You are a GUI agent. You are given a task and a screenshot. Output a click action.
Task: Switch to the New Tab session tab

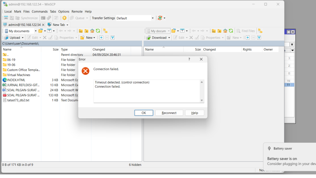pyautogui.click(x=58, y=25)
